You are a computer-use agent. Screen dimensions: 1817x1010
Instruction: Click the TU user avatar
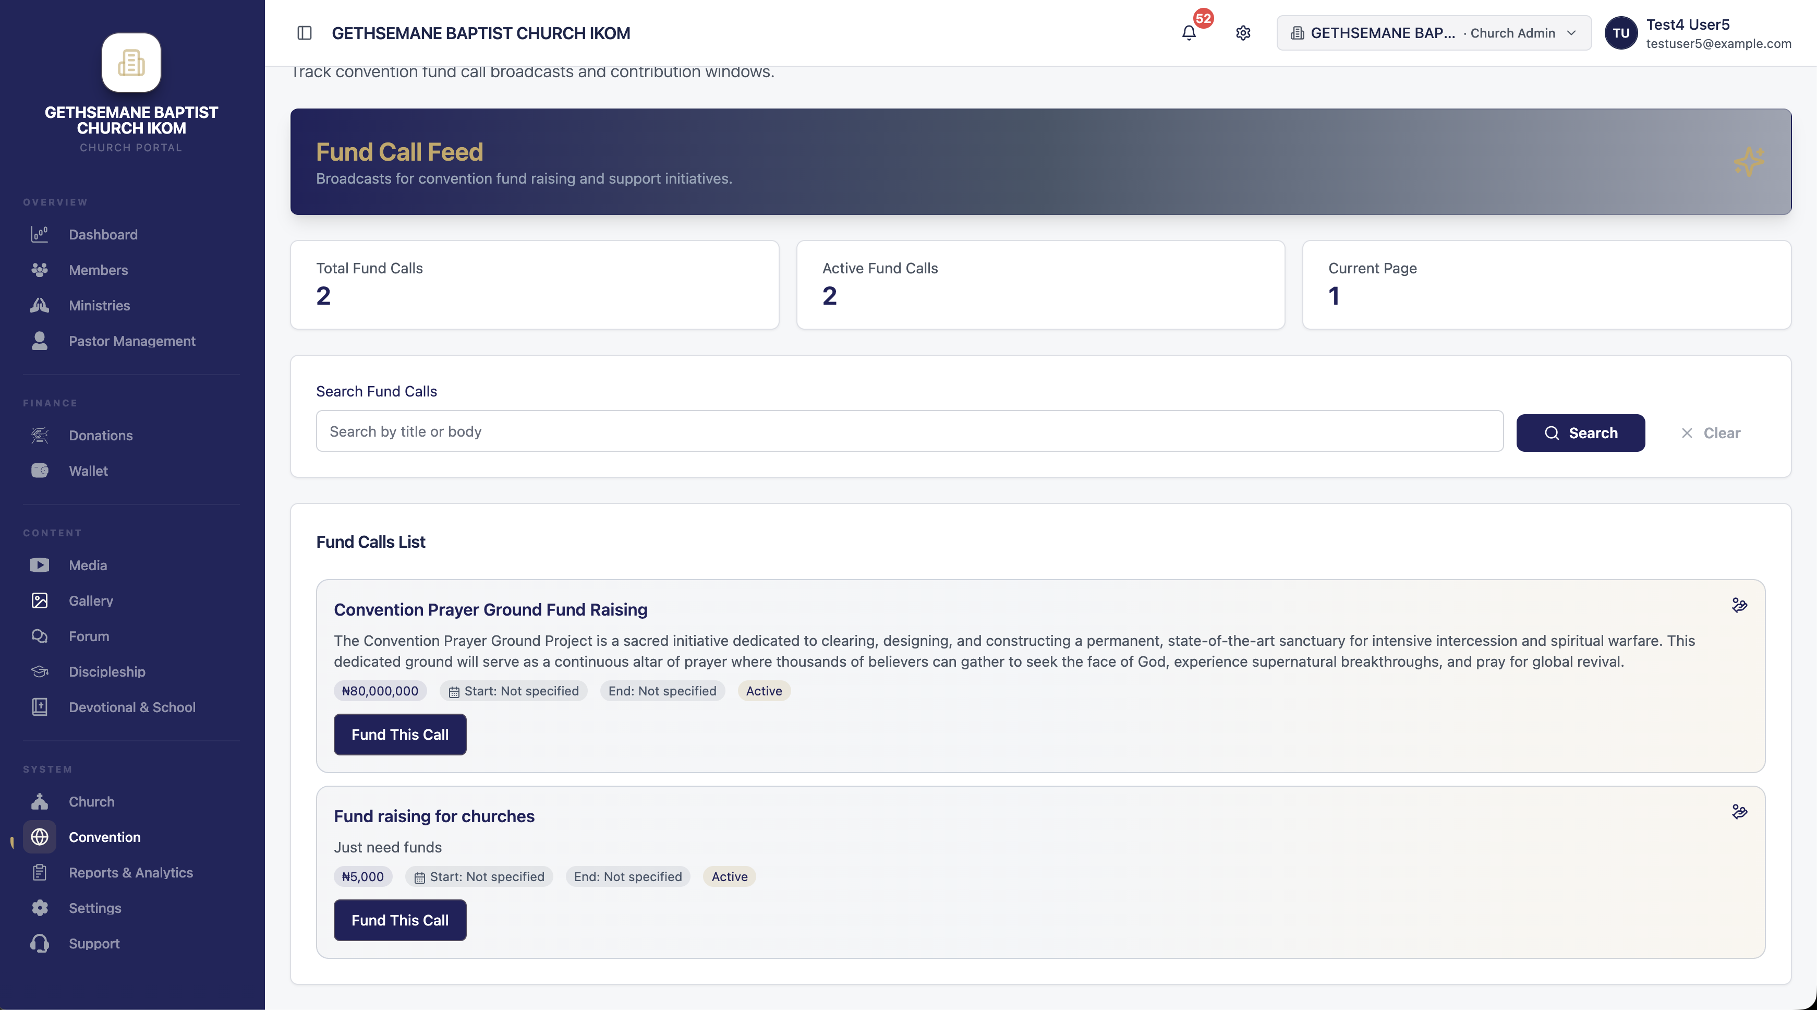(x=1621, y=33)
